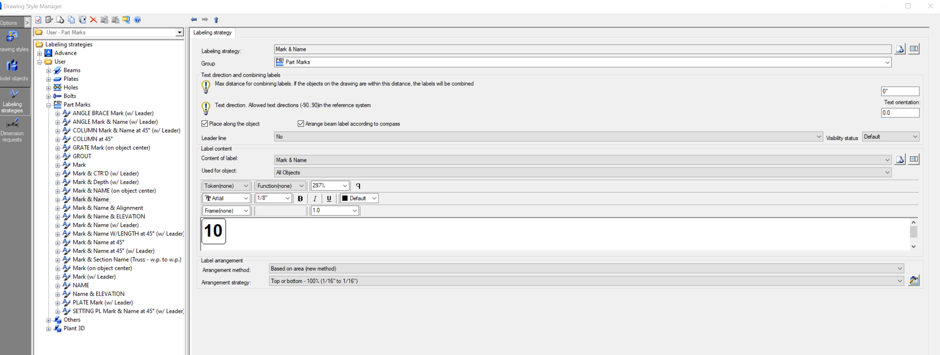Click the new icon next to Content of label
Screen dimensions: 940x355
(x=900, y=159)
